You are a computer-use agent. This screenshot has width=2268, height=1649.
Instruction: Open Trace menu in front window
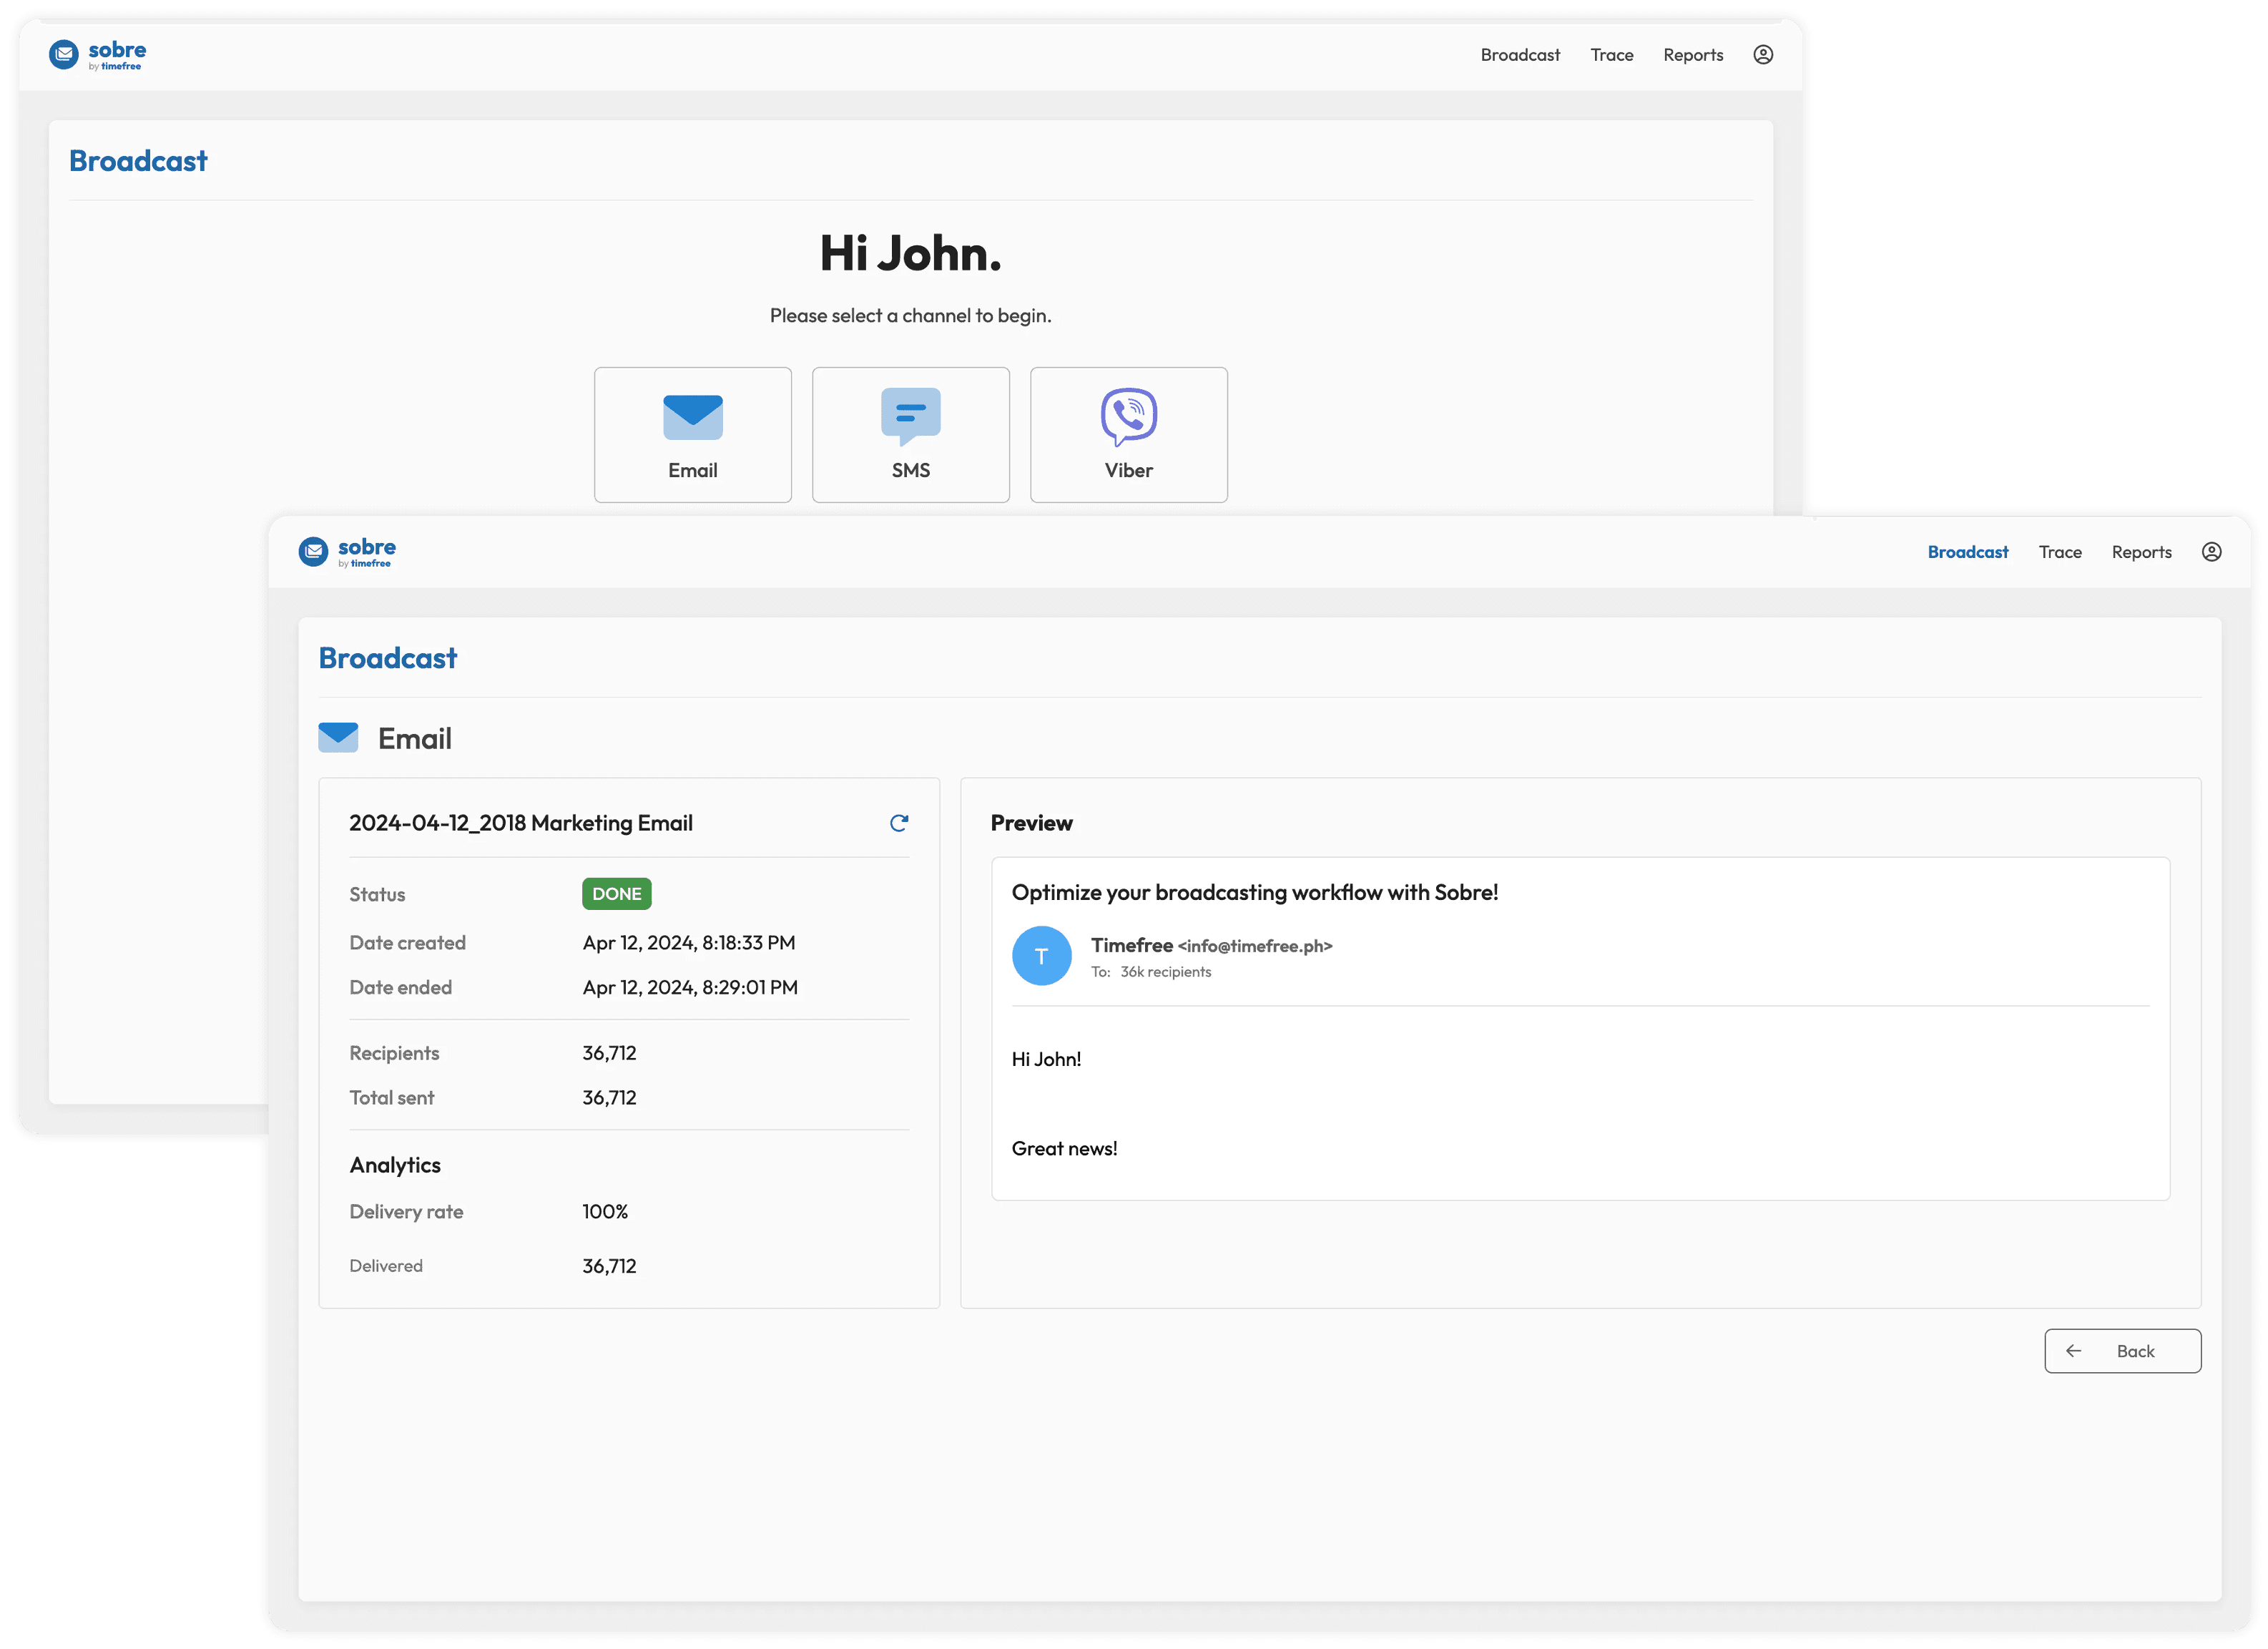[2059, 552]
